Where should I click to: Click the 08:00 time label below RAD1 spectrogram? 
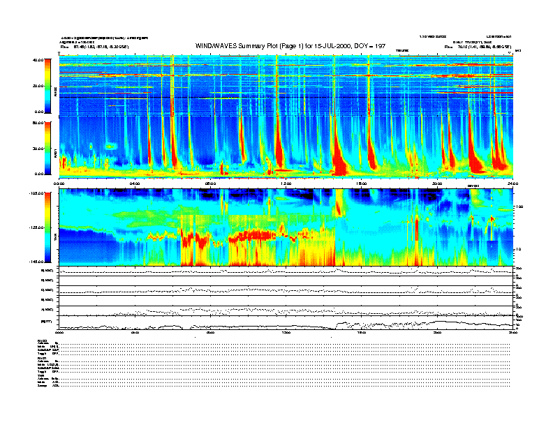(210, 183)
